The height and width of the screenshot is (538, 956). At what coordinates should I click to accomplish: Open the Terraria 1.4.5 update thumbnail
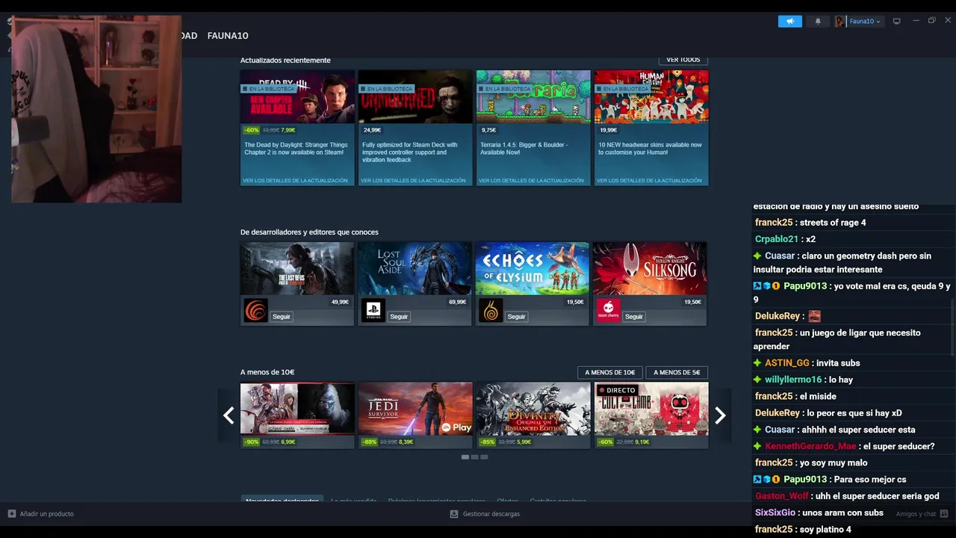click(533, 97)
